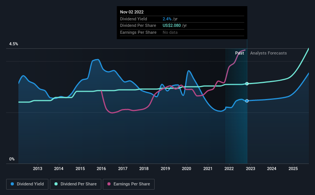Click the US$2.080 dividend per share value

[172, 26]
